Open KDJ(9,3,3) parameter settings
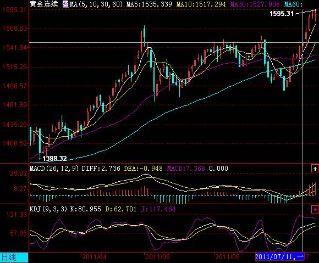Screen dimensions: 319x263 click(48, 209)
